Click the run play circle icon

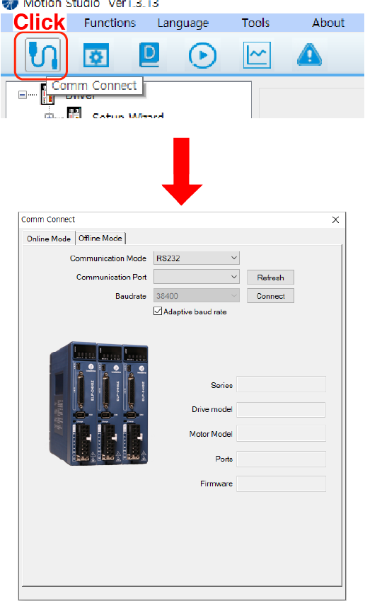[x=202, y=56]
